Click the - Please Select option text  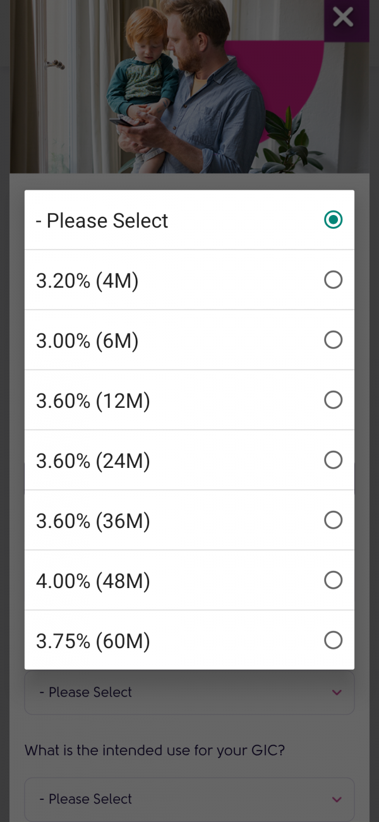[x=102, y=221]
